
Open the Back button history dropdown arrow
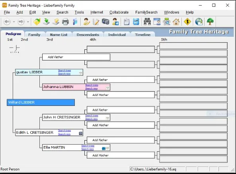point(14,22)
